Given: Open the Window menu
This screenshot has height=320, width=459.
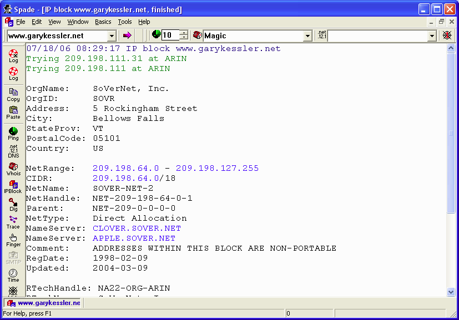Looking at the screenshot, I should 78,22.
